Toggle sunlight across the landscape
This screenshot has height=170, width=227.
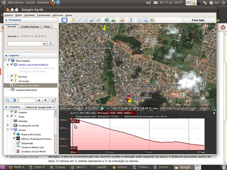[113, 20]
